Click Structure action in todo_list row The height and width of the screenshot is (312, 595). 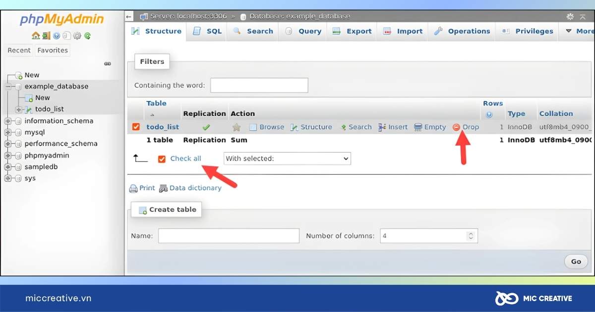coord(311,127)
